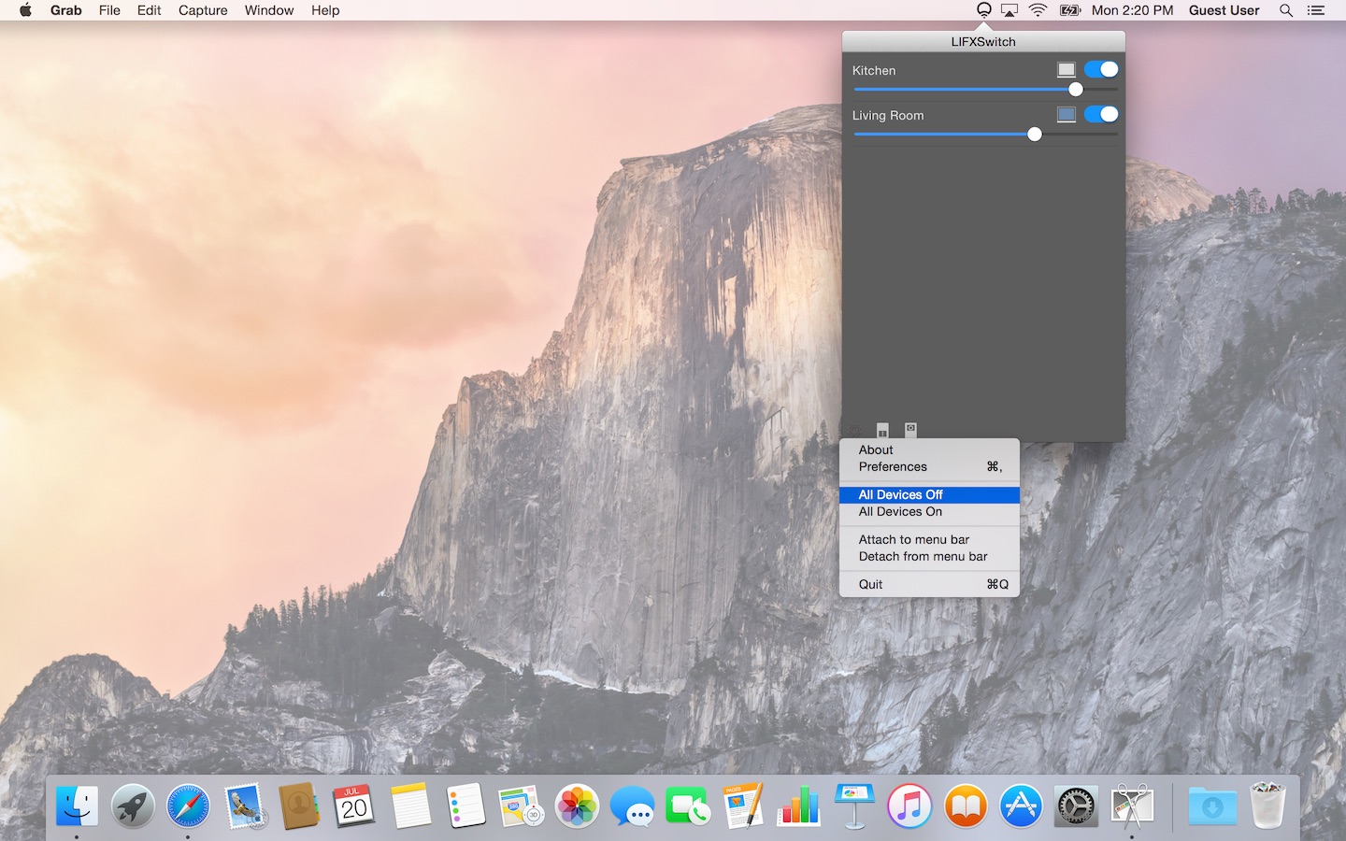Choose Attach to menu bar
1346x841 pixels.
pos(929,539)
